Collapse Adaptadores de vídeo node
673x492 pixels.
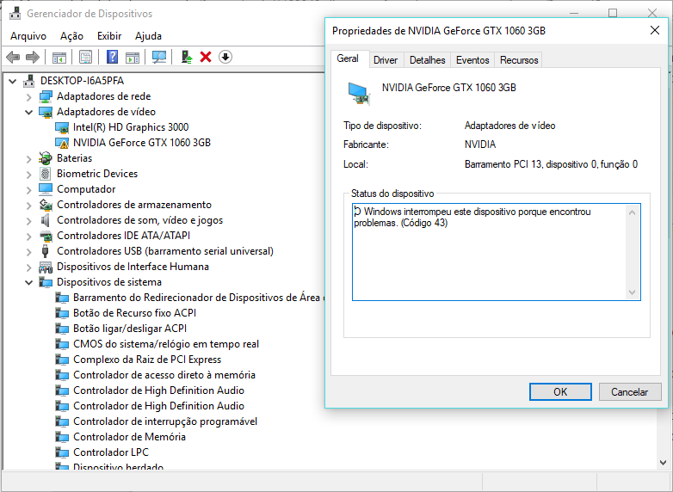point(28,112)
